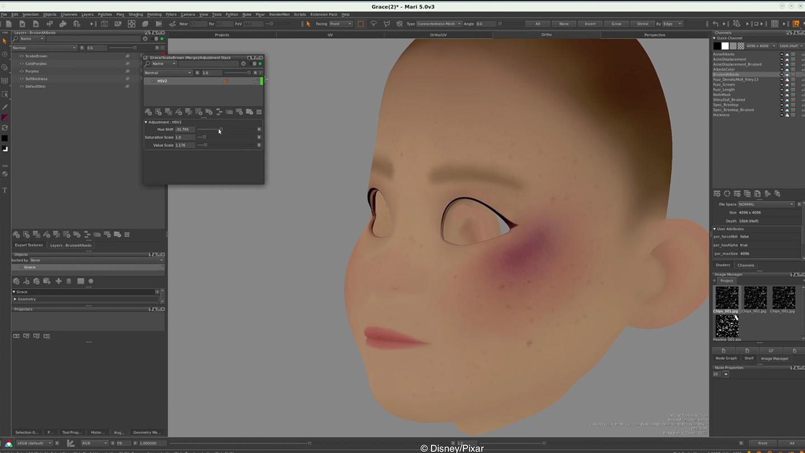Switch to the Perspective viewport tab
Screen dimensions: 805x453
point(654,35)
